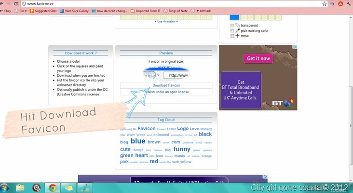Click the eraser icon beside transparent
353x193 pixels.
click(238, 25)
